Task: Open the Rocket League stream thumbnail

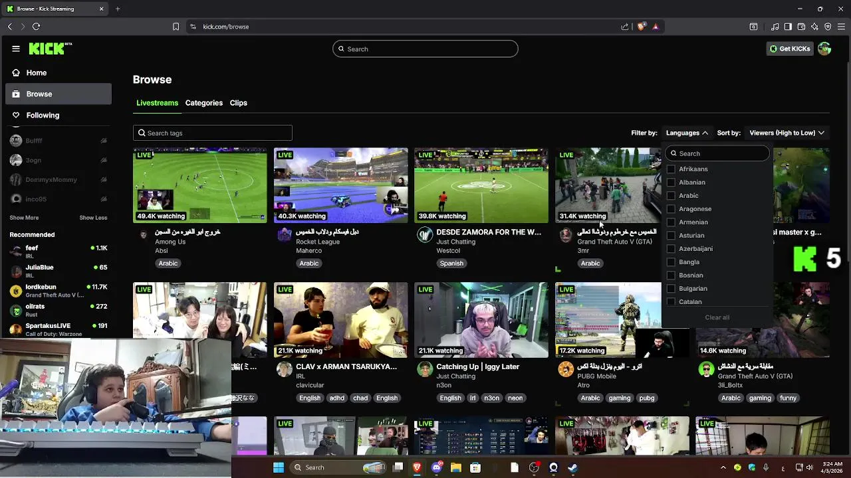Action: [341, 185]
